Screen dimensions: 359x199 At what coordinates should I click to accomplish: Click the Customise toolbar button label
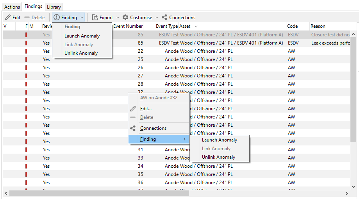(141, 18)
